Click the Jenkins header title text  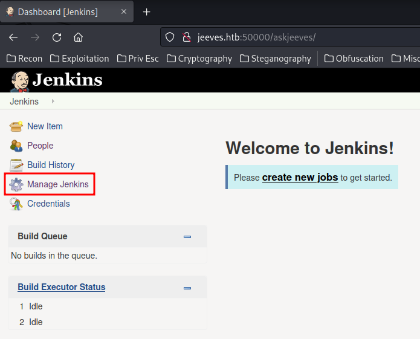[67, 80]
